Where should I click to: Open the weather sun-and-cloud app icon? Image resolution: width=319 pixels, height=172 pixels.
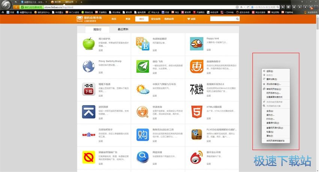pos(143,89)
